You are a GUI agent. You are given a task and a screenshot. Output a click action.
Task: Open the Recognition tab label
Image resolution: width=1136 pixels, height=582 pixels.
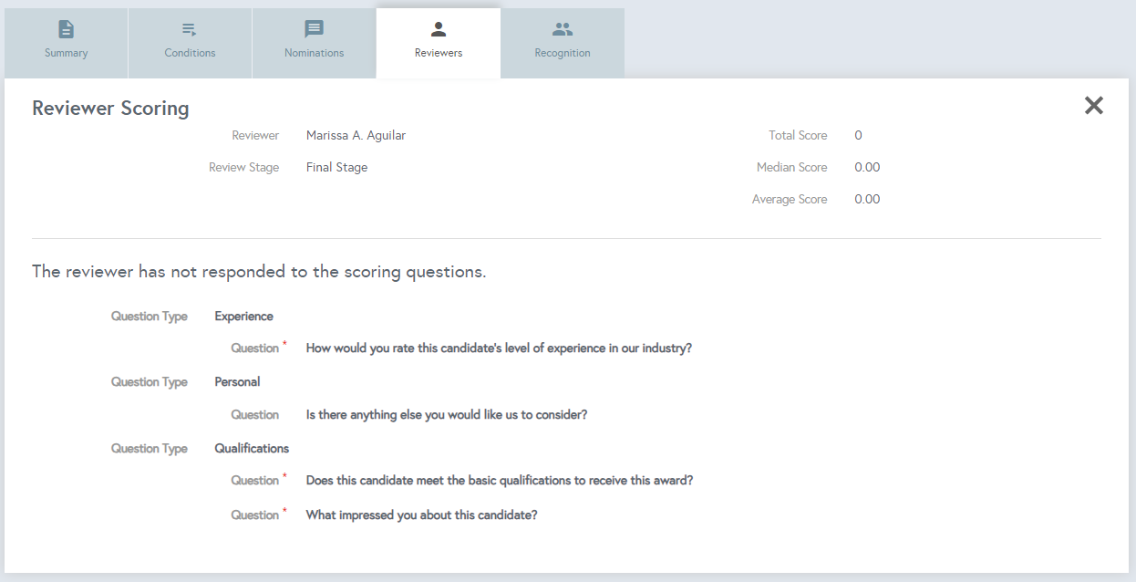(x=563, y=53)
